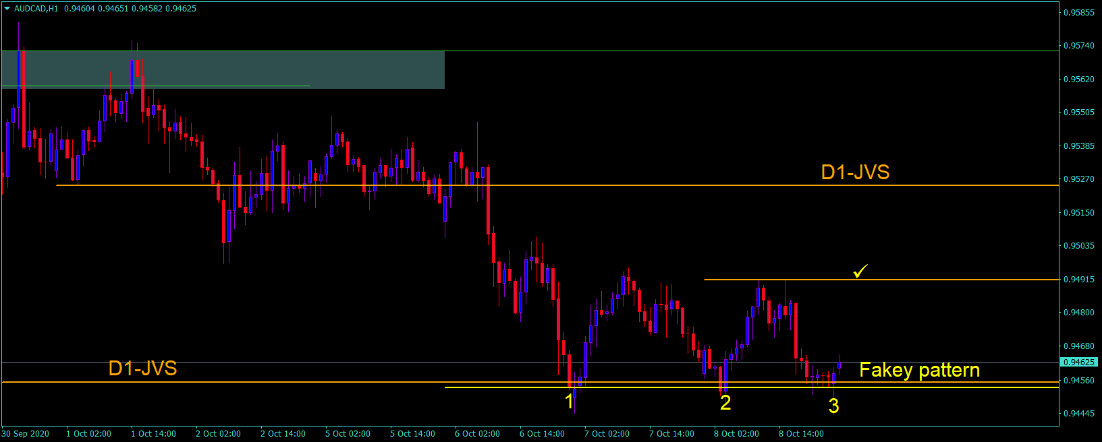Select the OHLC values 0.94604 0.94651 0.94582 0.94625

(x=130, y=9)
